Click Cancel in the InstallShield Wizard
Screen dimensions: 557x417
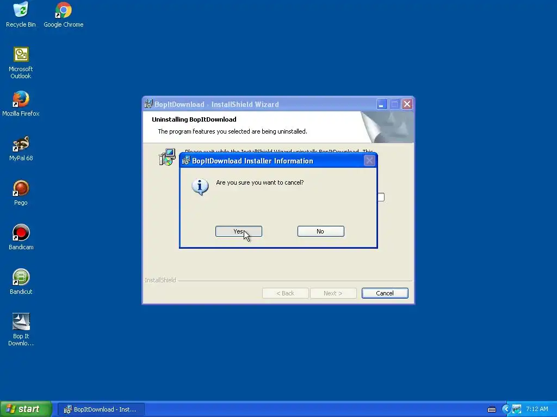point(385,293)
